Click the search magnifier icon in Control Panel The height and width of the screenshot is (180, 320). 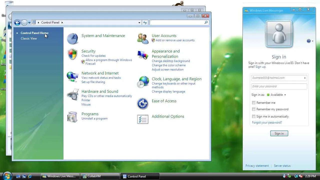point(206,22)
